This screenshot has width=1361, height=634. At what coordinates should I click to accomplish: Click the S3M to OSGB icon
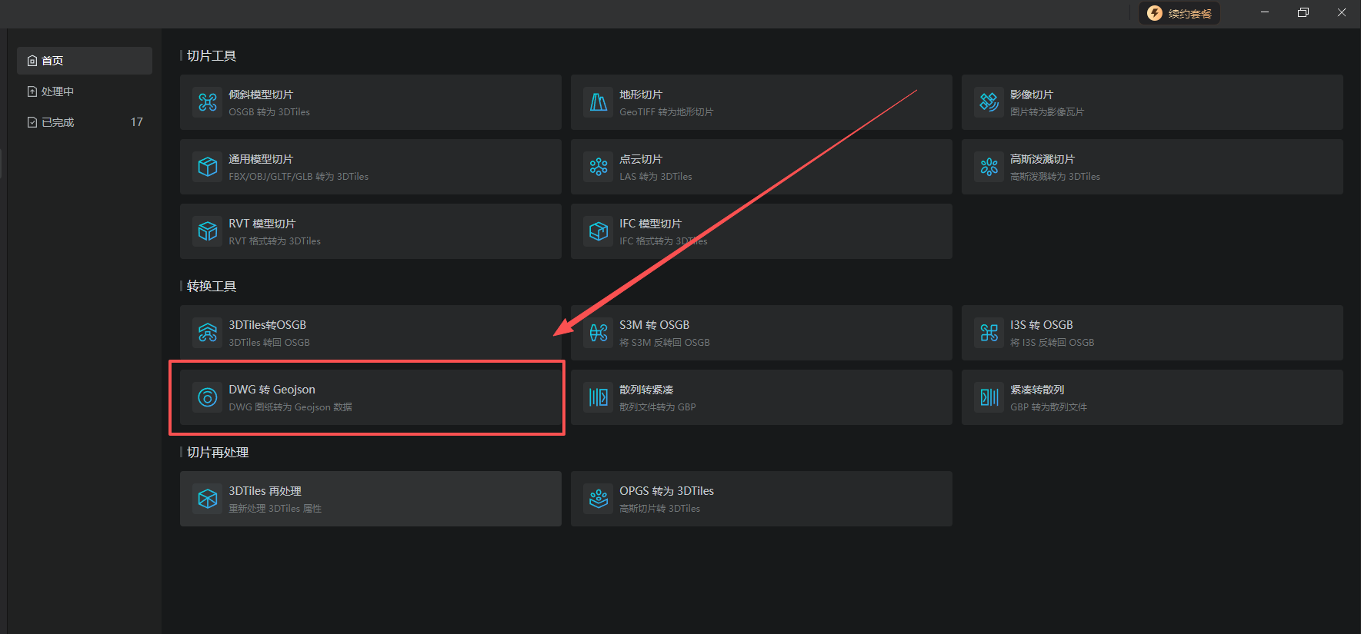(599, 333)
